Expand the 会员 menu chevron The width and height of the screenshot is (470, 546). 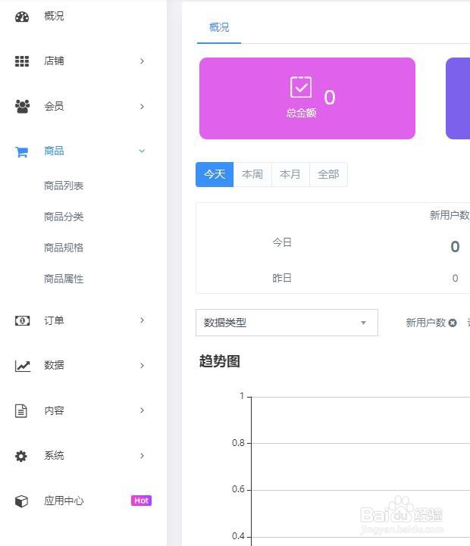(x=142, y=107)
